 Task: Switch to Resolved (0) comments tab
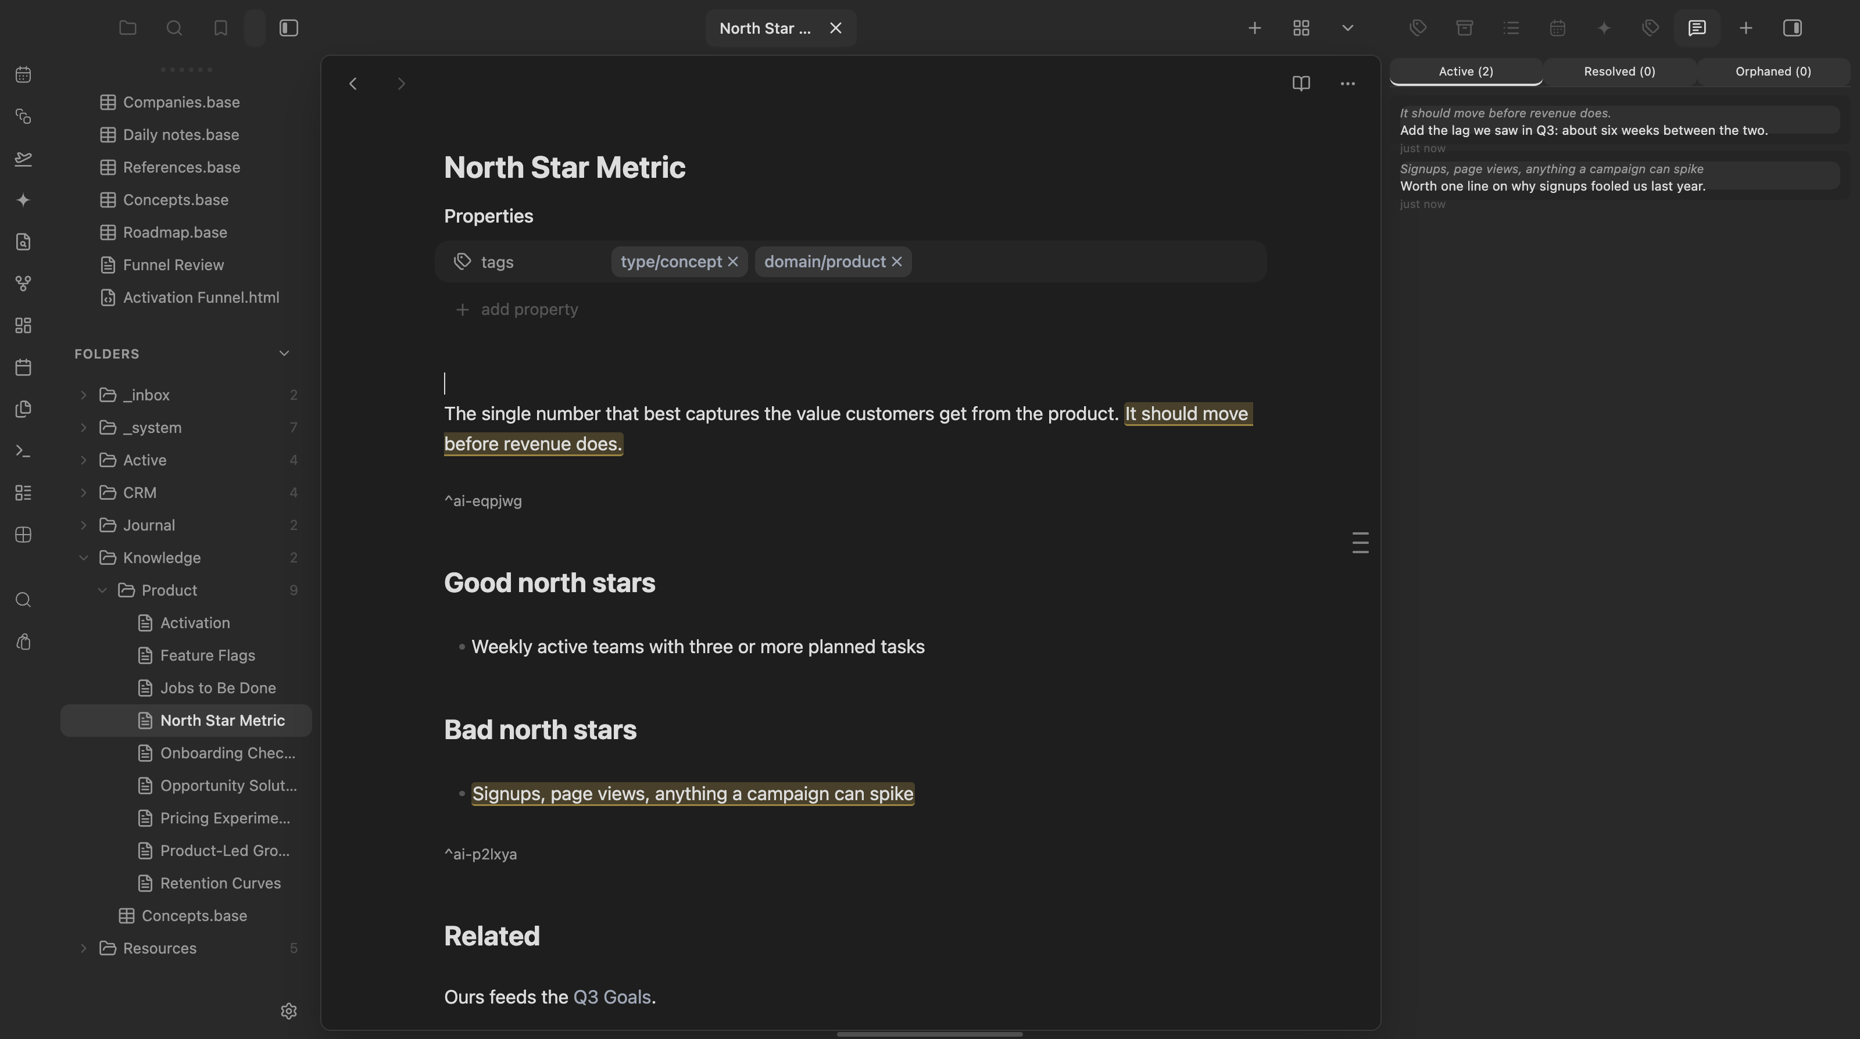click(1619, 71)
